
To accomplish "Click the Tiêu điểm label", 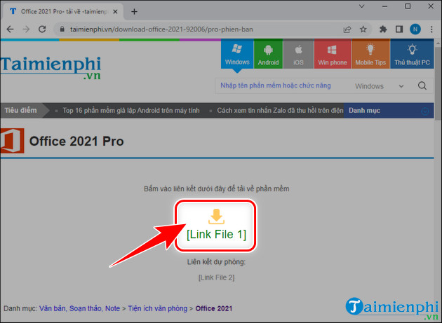I will tap(20, 111).
